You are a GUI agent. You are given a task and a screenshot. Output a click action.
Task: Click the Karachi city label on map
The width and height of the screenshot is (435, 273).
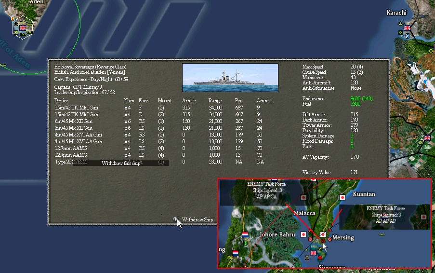pyautogui.click(x=396, y=13)
